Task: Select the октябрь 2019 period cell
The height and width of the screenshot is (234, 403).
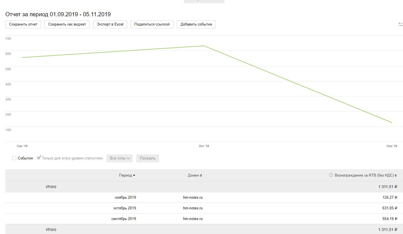Action: point(124,208)
